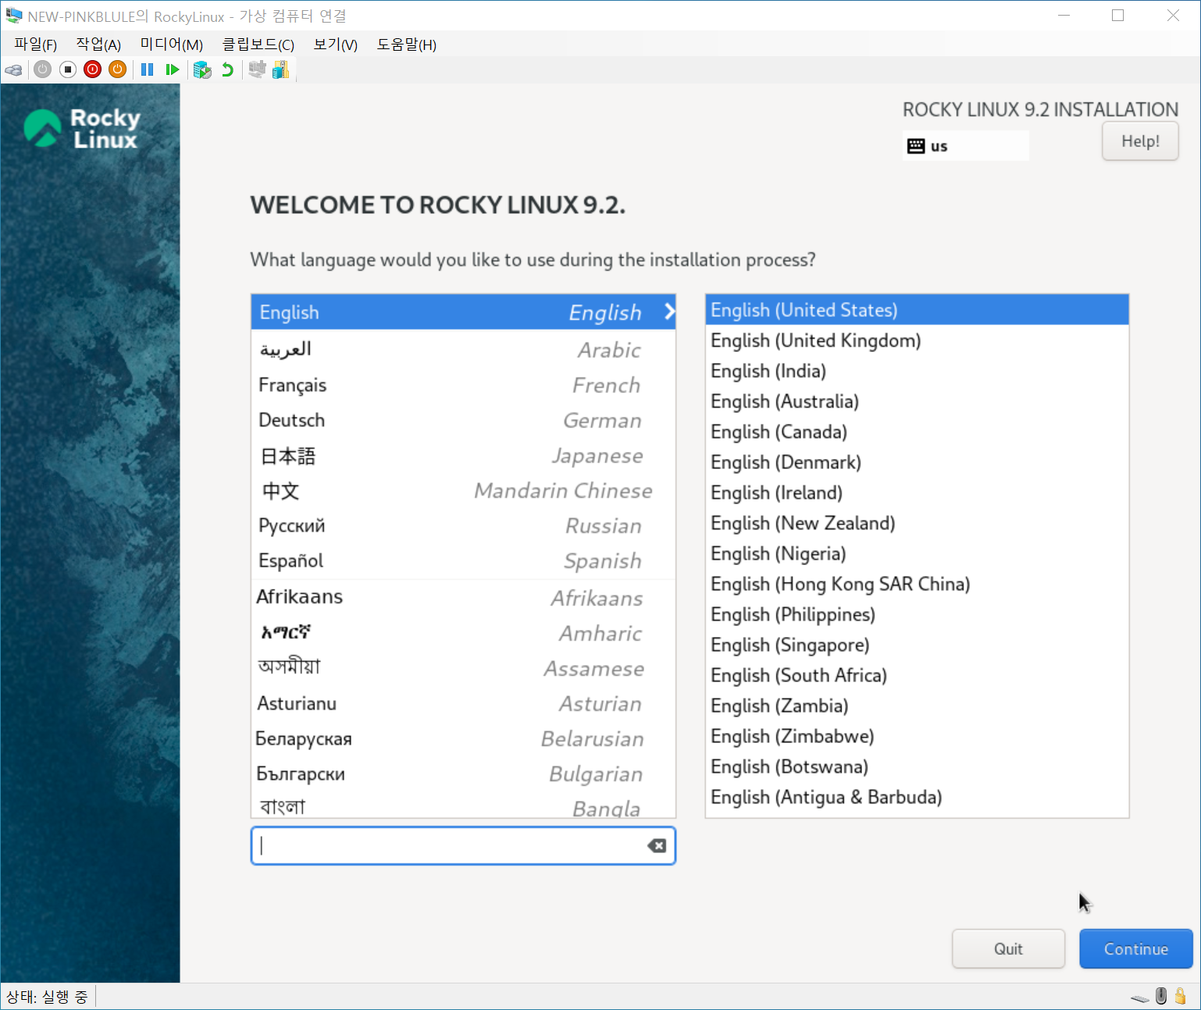Send Ctrl+Alt+Del using the toolbar icon

(14, 70)
